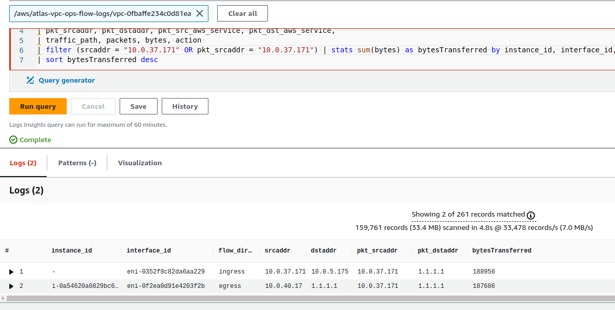Click the # column header

[x=7, y=251]
